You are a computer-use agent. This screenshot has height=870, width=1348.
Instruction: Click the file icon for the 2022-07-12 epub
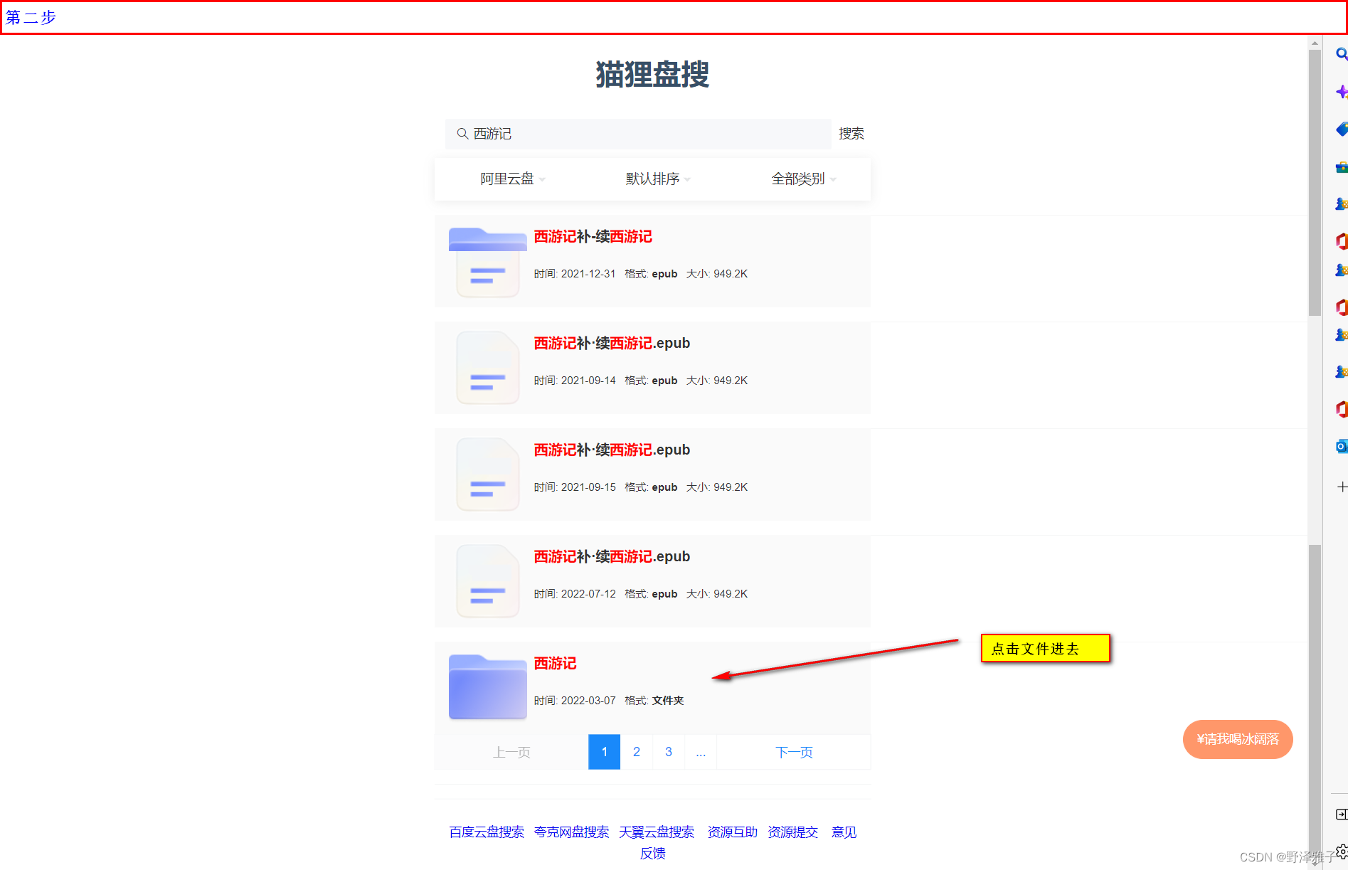[487, 581]
